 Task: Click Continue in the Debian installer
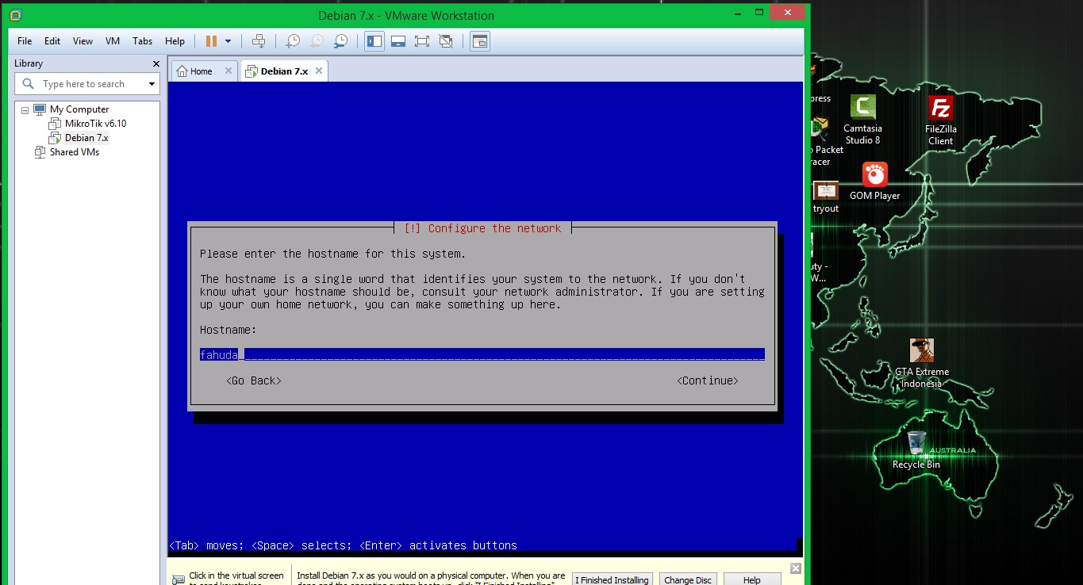pyautogui.click(x=708, y=380)
